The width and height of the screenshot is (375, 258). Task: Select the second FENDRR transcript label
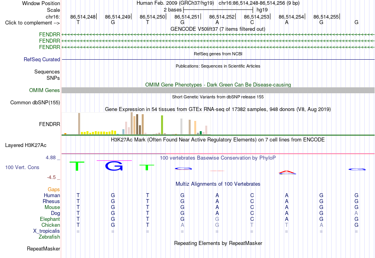point(49,41)
